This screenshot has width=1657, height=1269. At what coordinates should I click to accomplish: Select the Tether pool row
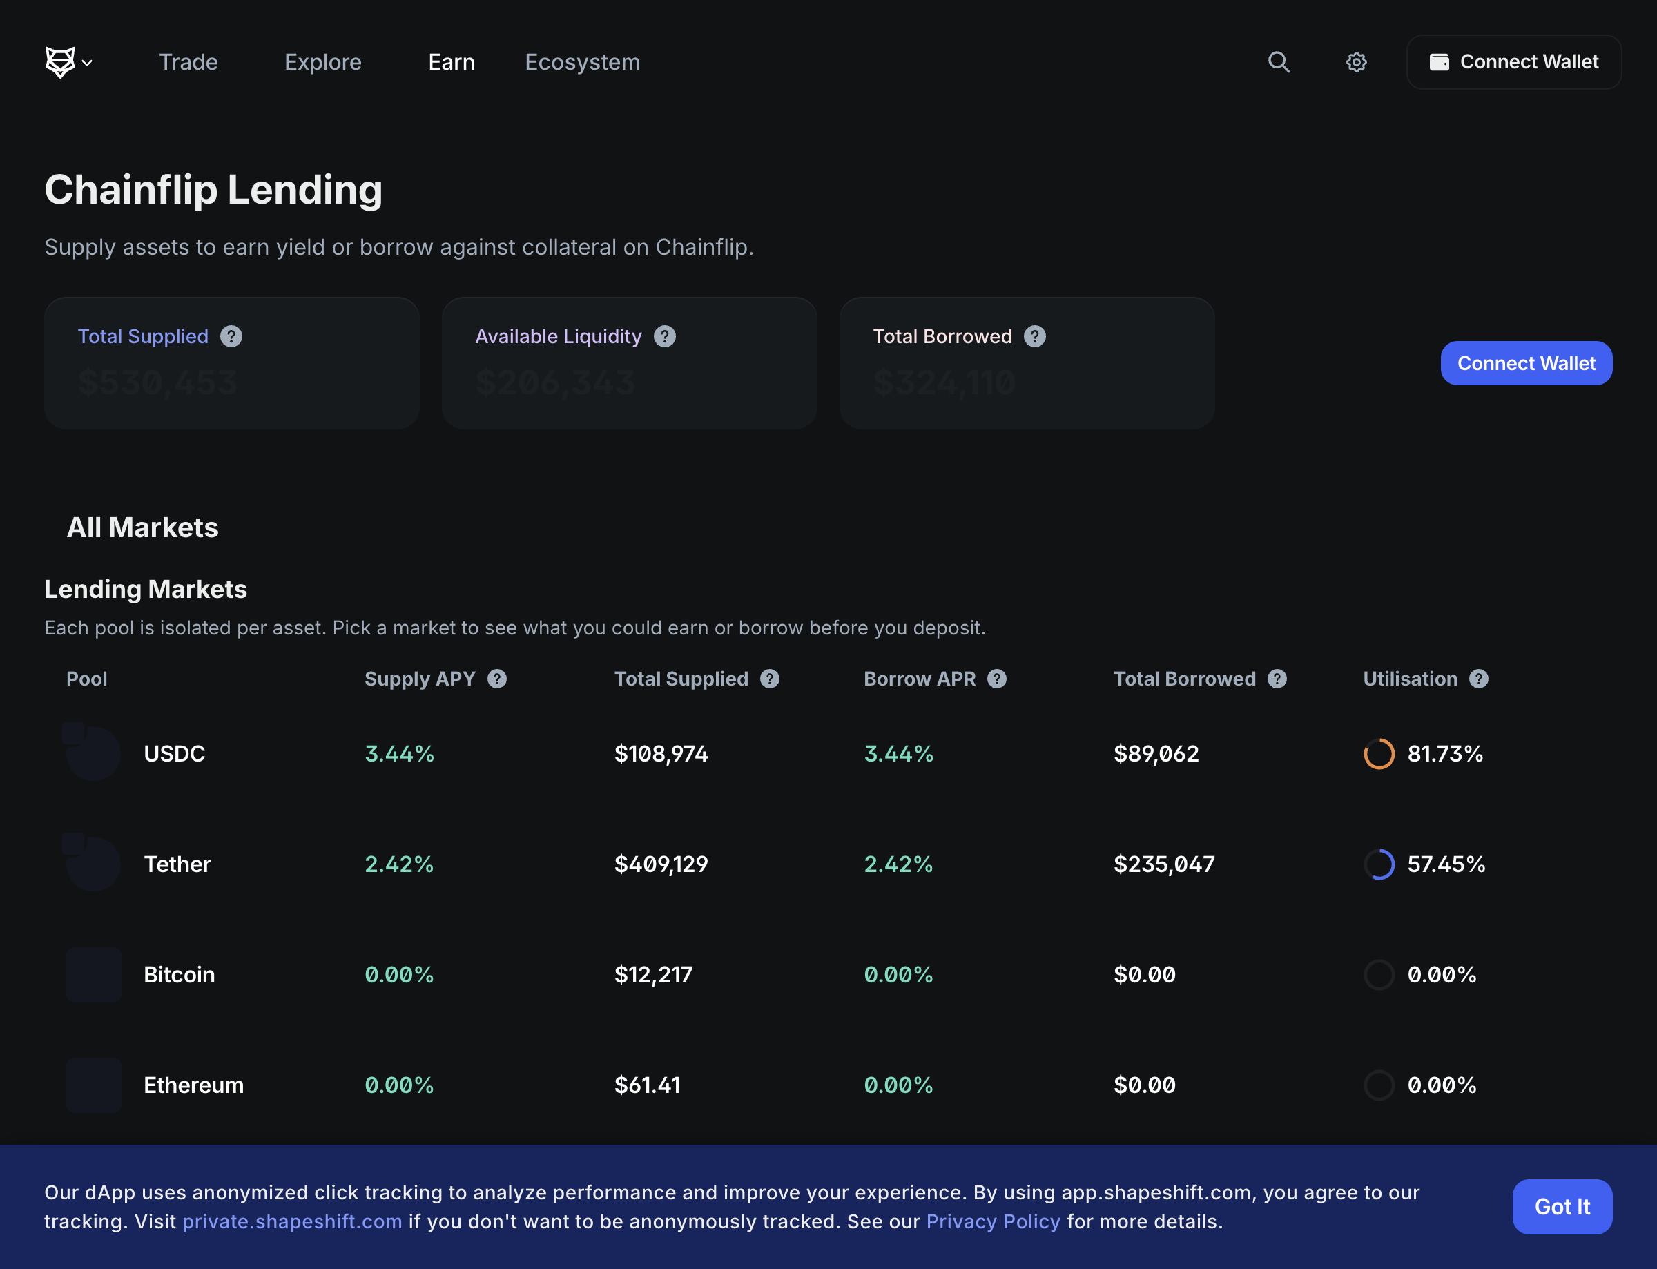pos(177,863)
